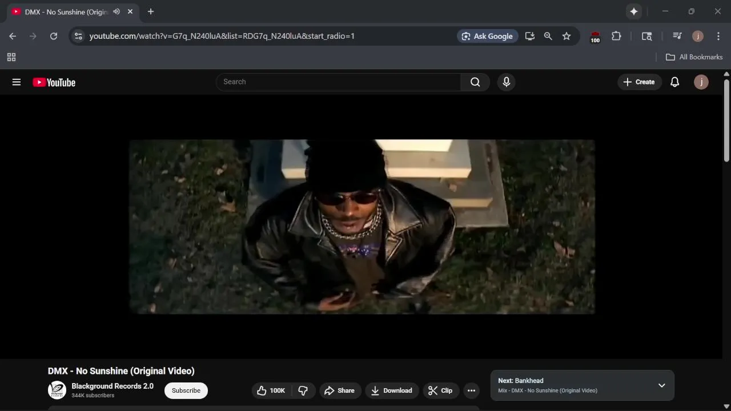This screenshot has width=731, height=411.
Task: Open Chrome three-dot menu
Action: [718, 36]
